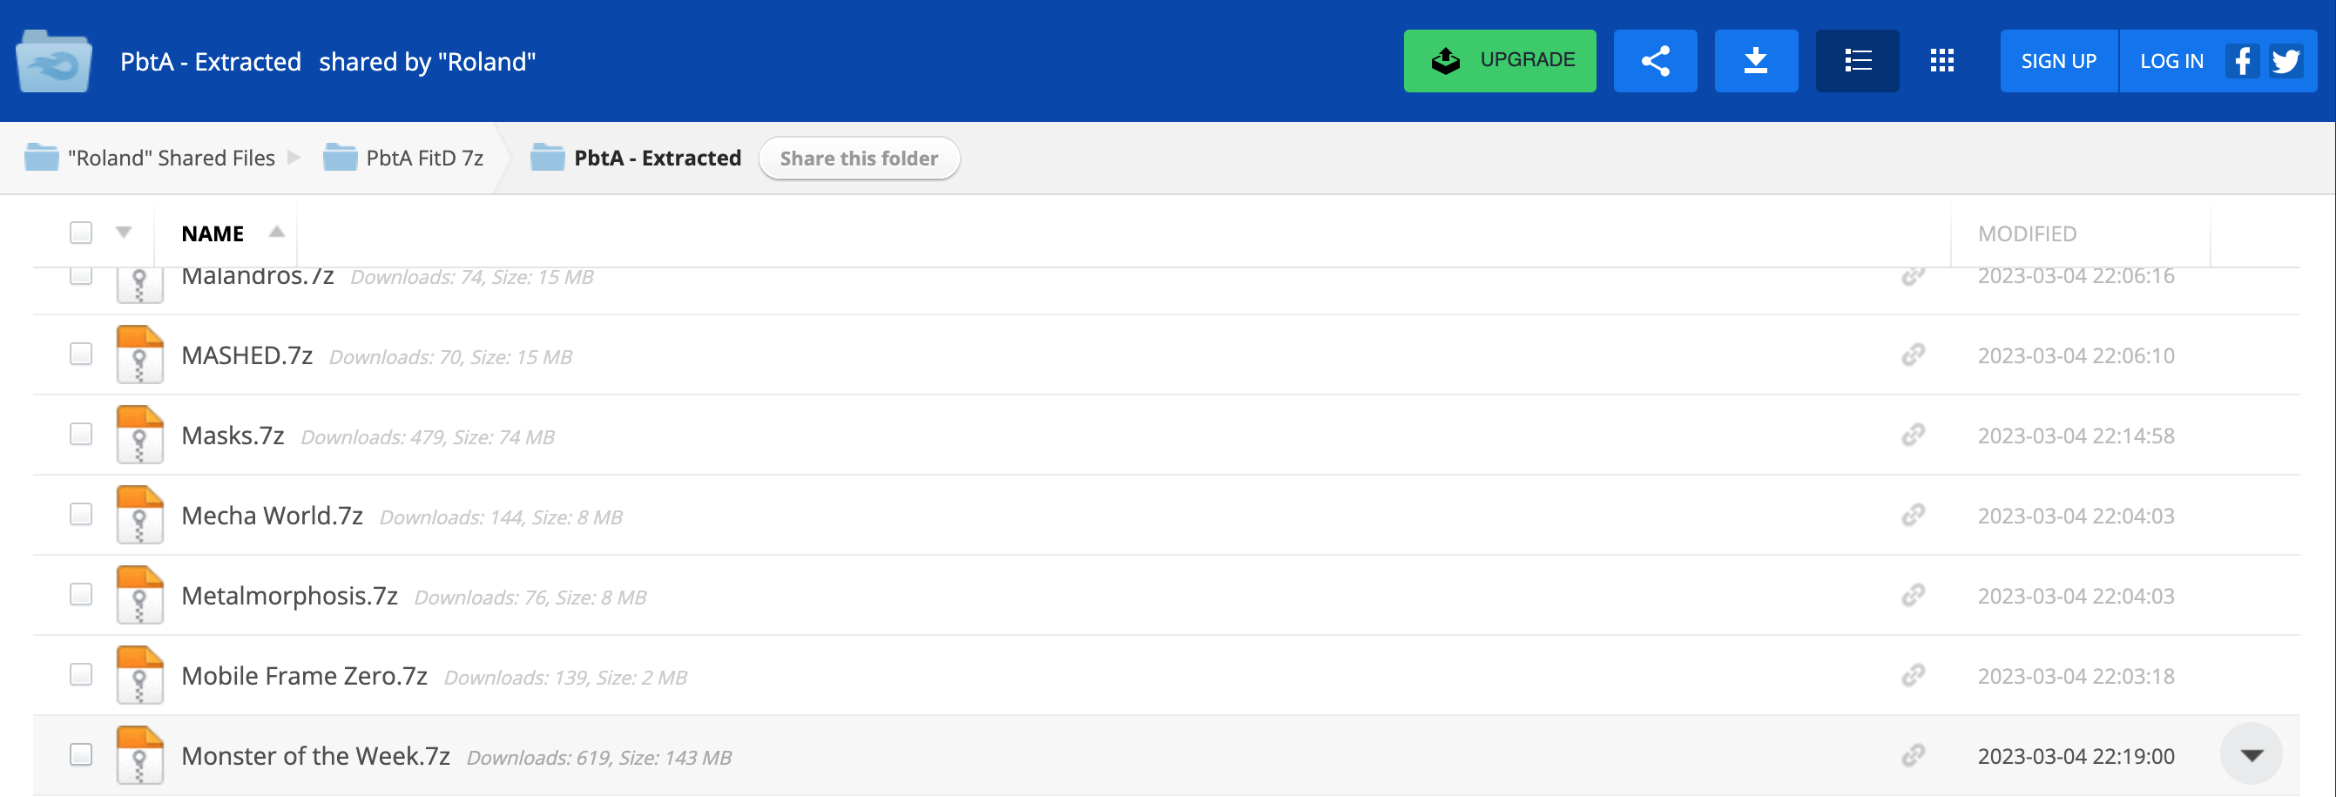Toggle the select-all files checkbox
The image size is (2336, 797).
tap(81, 233)
